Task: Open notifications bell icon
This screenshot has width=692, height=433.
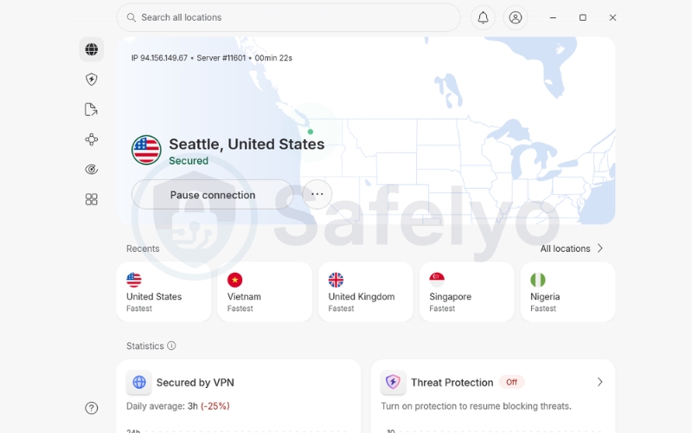Action: pos(484,17)
